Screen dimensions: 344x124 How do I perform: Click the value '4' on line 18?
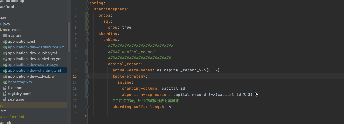coord(170,107)
